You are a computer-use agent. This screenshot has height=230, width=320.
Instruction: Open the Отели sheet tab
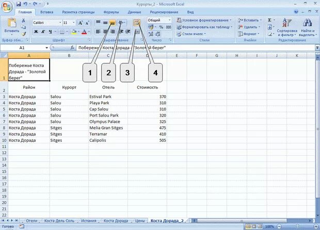[x=31, y=221]
